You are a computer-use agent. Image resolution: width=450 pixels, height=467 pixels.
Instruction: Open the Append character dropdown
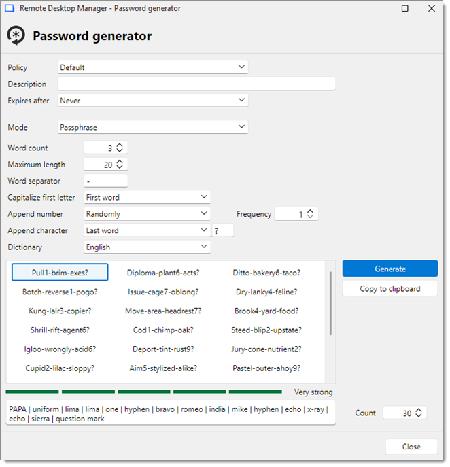point(147,230)
